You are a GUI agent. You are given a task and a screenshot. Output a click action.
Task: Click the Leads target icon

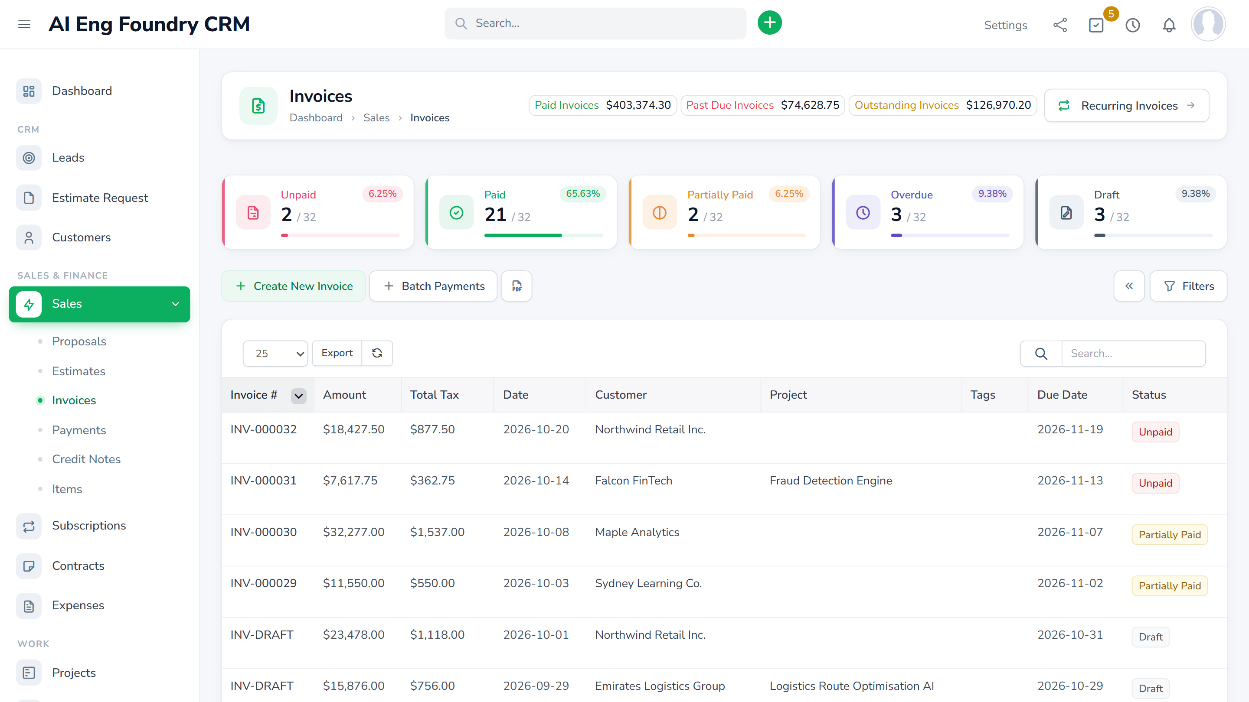coord(29,158)
